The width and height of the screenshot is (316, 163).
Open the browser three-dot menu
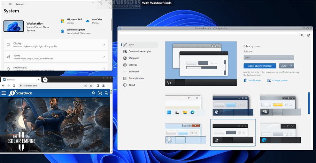point(109,85)
